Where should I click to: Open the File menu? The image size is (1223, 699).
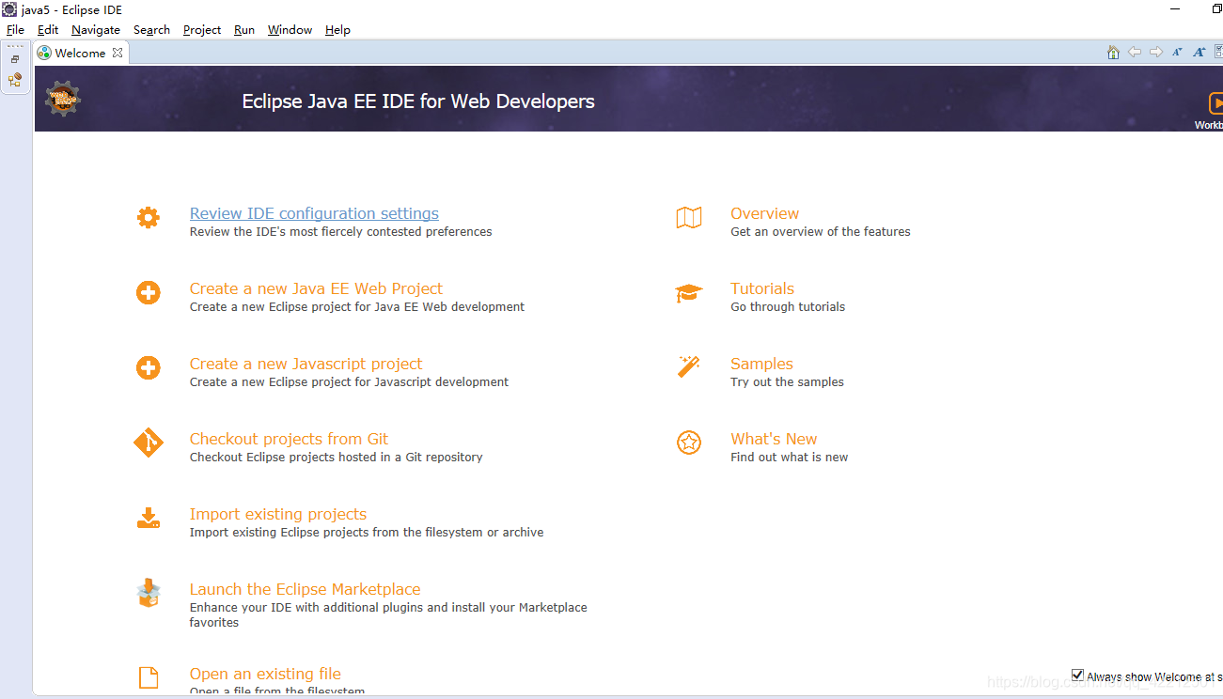(x=15, y=30)
